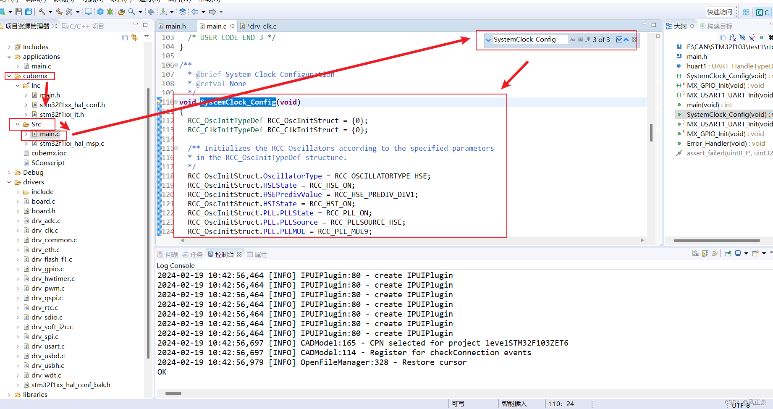Collapse all in project explorer
This screenshot has width=773, height=409.
point(125,37)
